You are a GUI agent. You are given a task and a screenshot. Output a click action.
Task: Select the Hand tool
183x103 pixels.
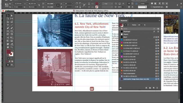point(8,47)
